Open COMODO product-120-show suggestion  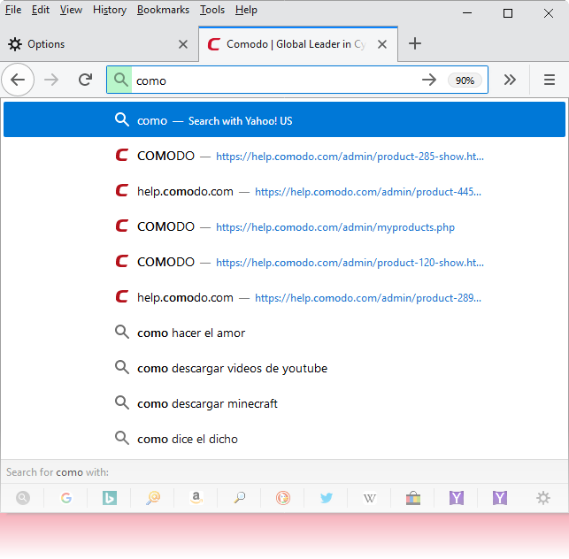pyautogui.click(x=285, y=262)
